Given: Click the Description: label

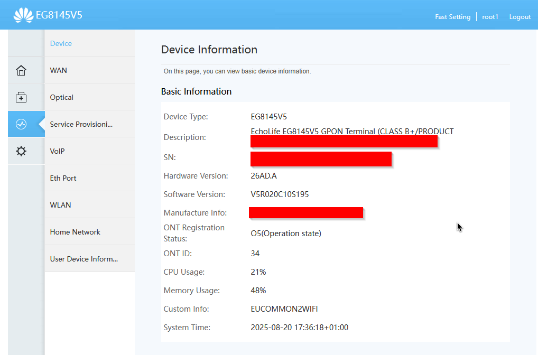Looking at the screenshot, I should pos(184,137).
